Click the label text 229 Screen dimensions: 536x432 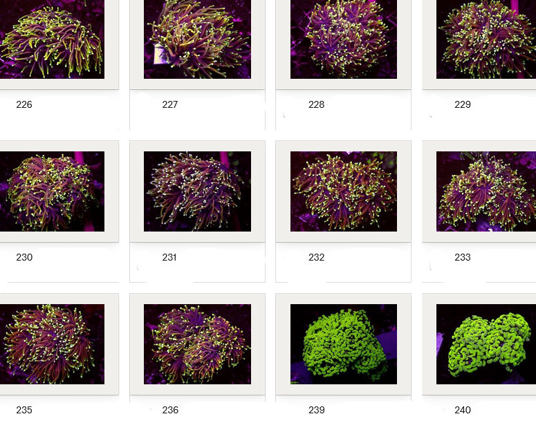tap(463, 104)
